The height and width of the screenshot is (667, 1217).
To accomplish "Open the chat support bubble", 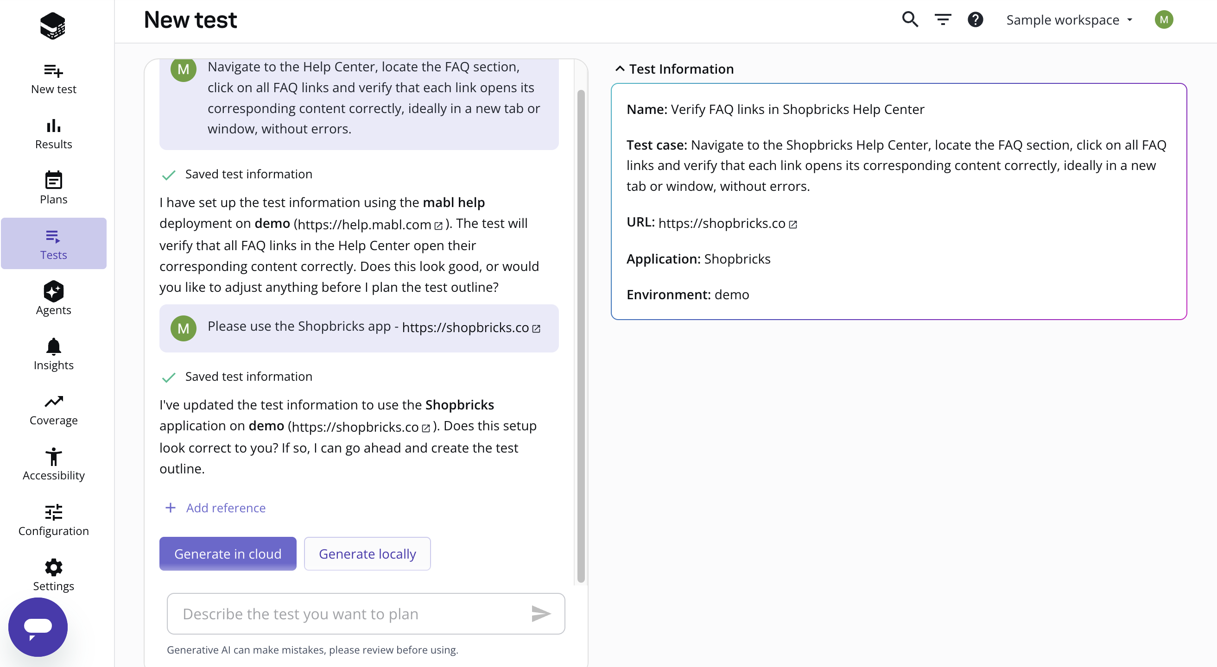I will [x=38, y=627].
